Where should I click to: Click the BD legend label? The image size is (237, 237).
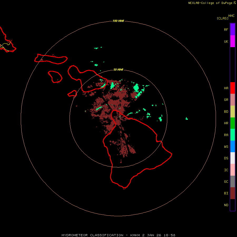(x=226, y=112)
